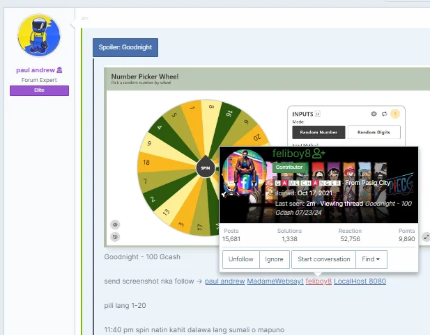Click the Elite badge under Forum Expert

tap(39, 90)
